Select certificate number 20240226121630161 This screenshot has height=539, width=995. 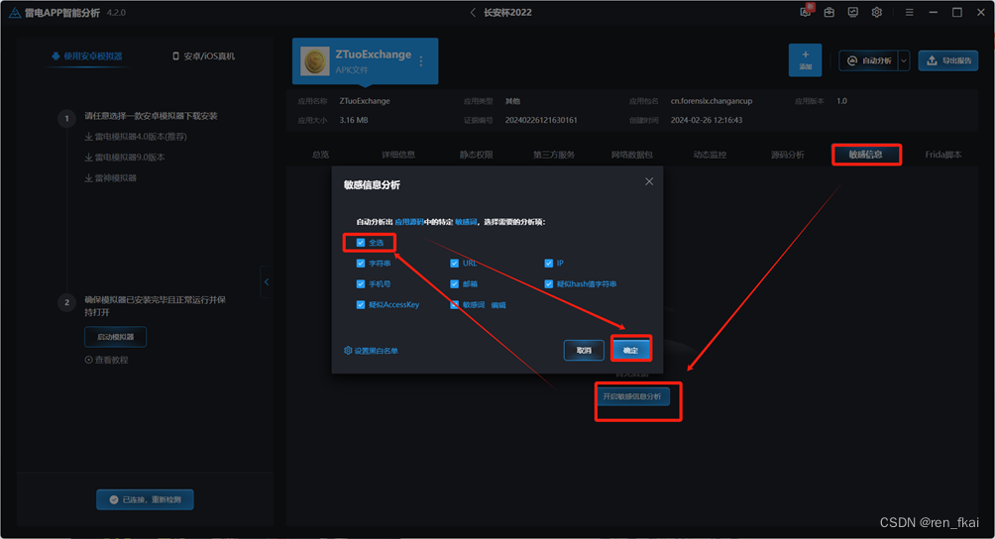coord(541,120)
